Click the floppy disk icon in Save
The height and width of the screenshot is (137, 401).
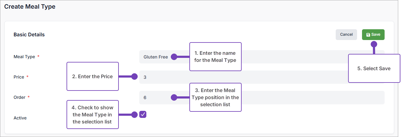[368, 35]
